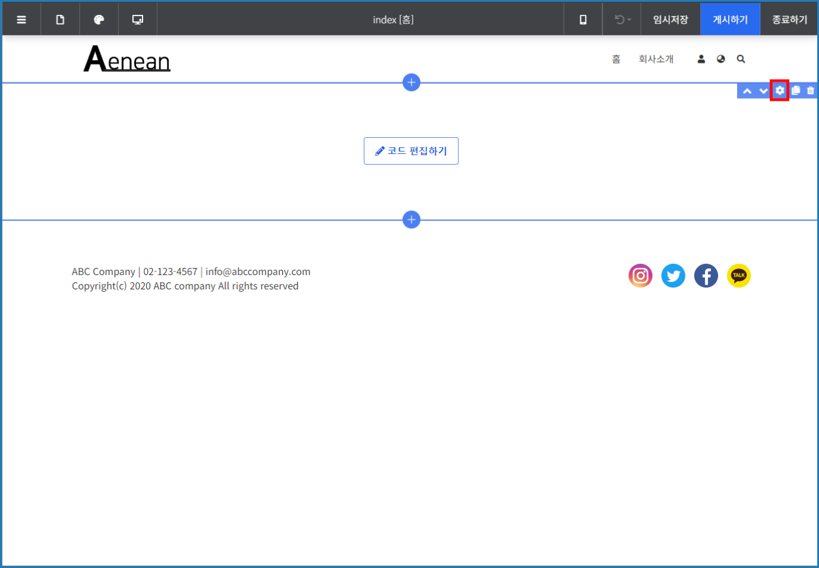This screenshot has width=819, height=568.
Task: Open the hamburger menu in top toolbar
Action: point(21,20)
